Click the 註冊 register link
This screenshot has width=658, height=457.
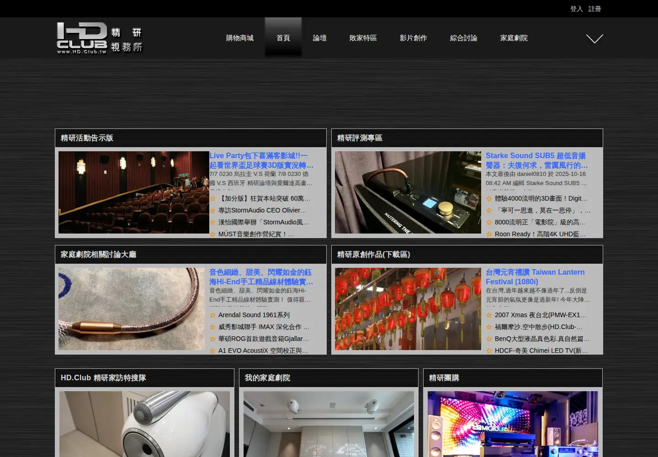[595, 9]
